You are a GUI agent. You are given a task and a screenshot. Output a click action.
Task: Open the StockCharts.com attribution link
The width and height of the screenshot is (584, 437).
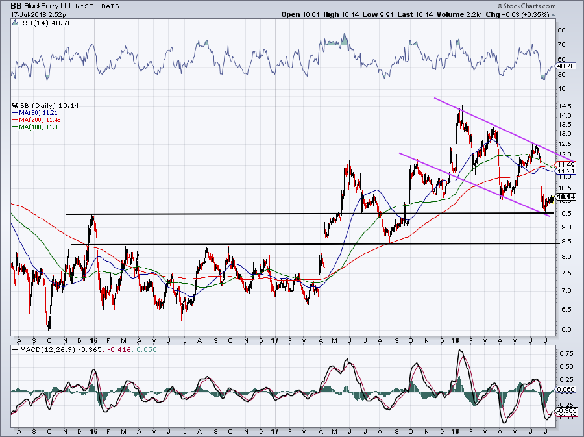527,6
